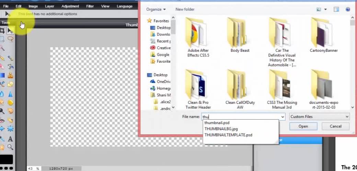Screen dimensions: 357x171
Task: Select the Crop tool
Action: 2,30
